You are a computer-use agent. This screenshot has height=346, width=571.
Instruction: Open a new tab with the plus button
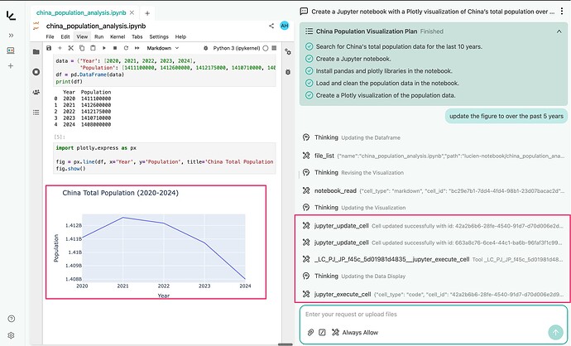[147, 13]
